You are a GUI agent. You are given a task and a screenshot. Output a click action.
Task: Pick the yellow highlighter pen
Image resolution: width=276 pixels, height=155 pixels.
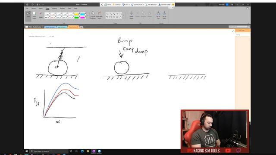click(77, 14)
